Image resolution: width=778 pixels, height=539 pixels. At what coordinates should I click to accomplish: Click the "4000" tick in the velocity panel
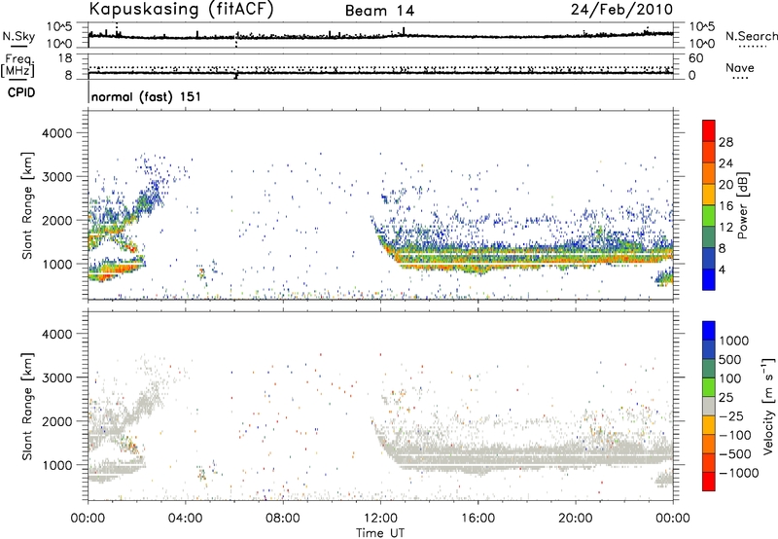(57, 335)
